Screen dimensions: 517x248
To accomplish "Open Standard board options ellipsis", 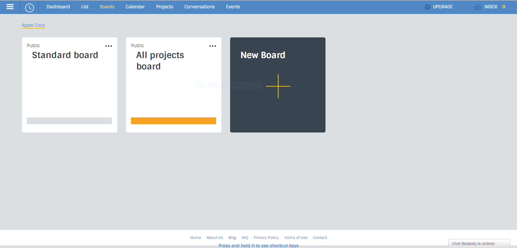I will click(109, 46).
